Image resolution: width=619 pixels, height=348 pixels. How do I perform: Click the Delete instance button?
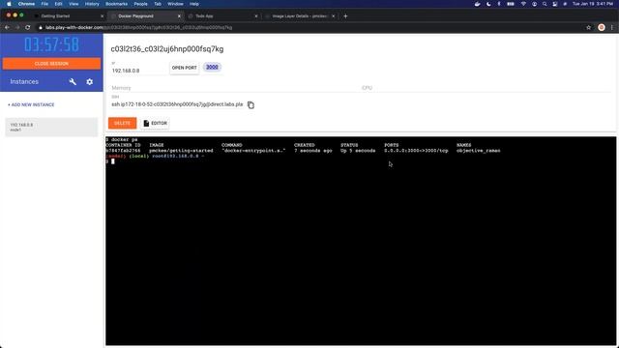pos(123,123)
